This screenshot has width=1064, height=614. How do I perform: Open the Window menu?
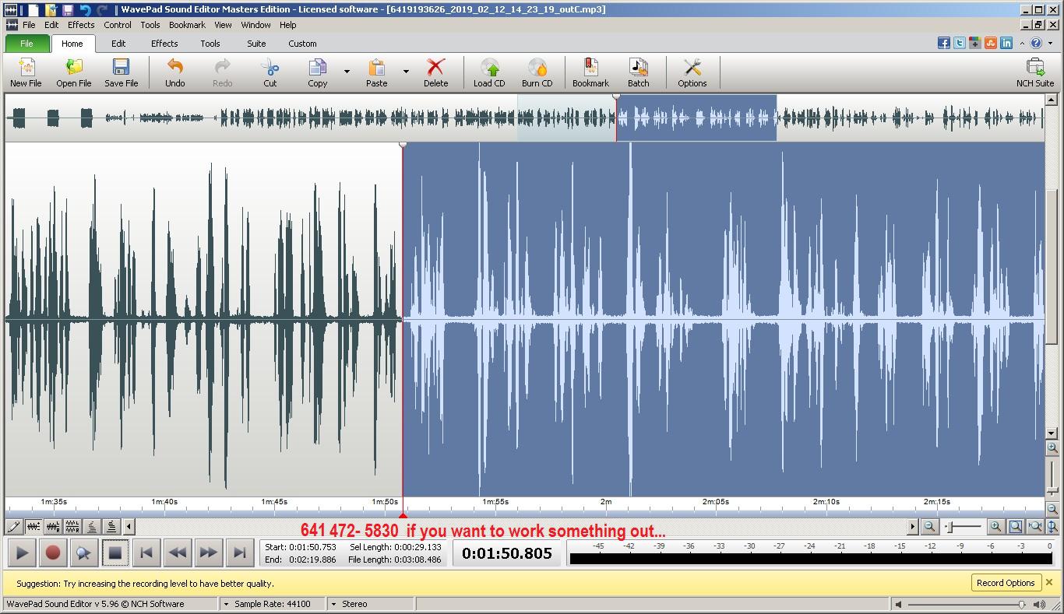(x=255, y=25)
